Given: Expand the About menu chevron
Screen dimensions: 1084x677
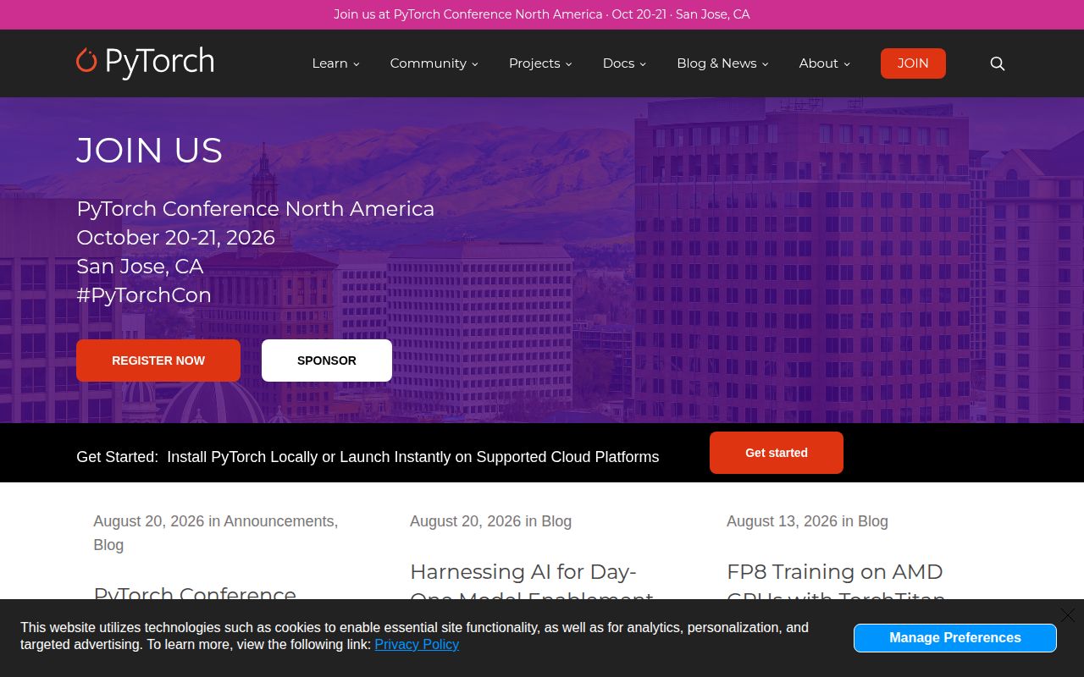Looking at the screenshot, I should pos(846,64).
